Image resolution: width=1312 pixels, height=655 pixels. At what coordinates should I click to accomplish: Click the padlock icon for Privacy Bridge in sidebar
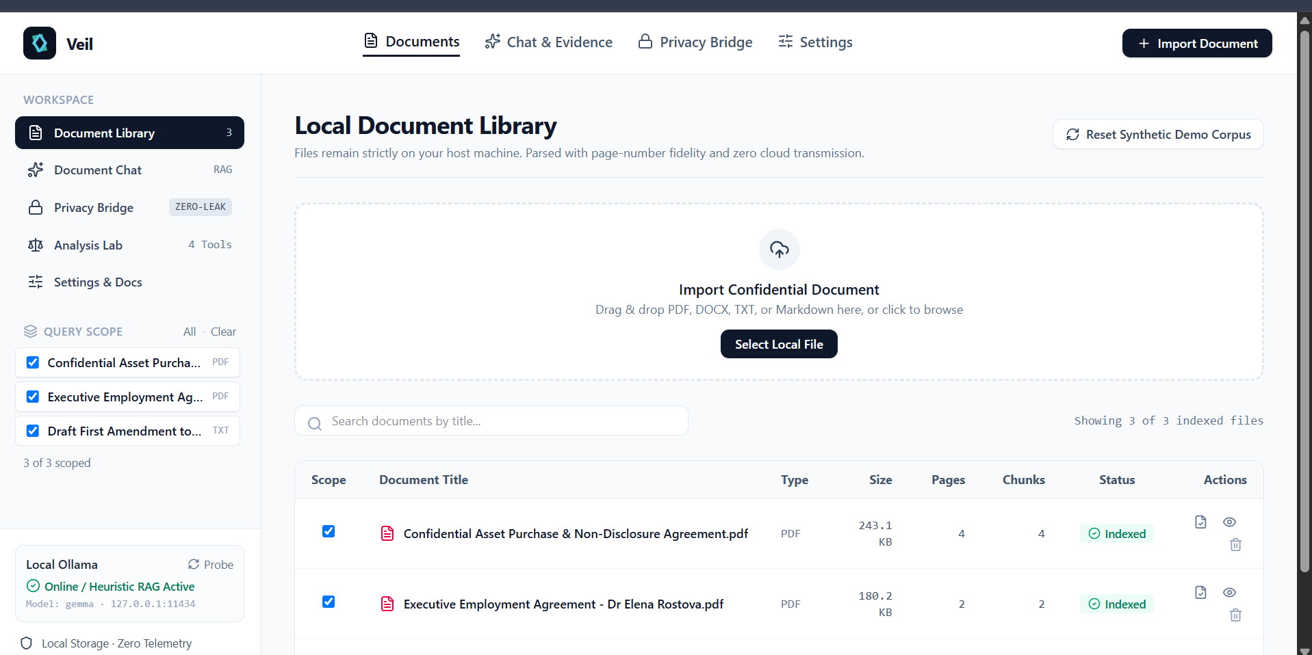[x=36, y=207]
